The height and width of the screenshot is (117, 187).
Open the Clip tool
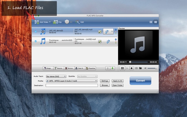(x=58, y=22)
